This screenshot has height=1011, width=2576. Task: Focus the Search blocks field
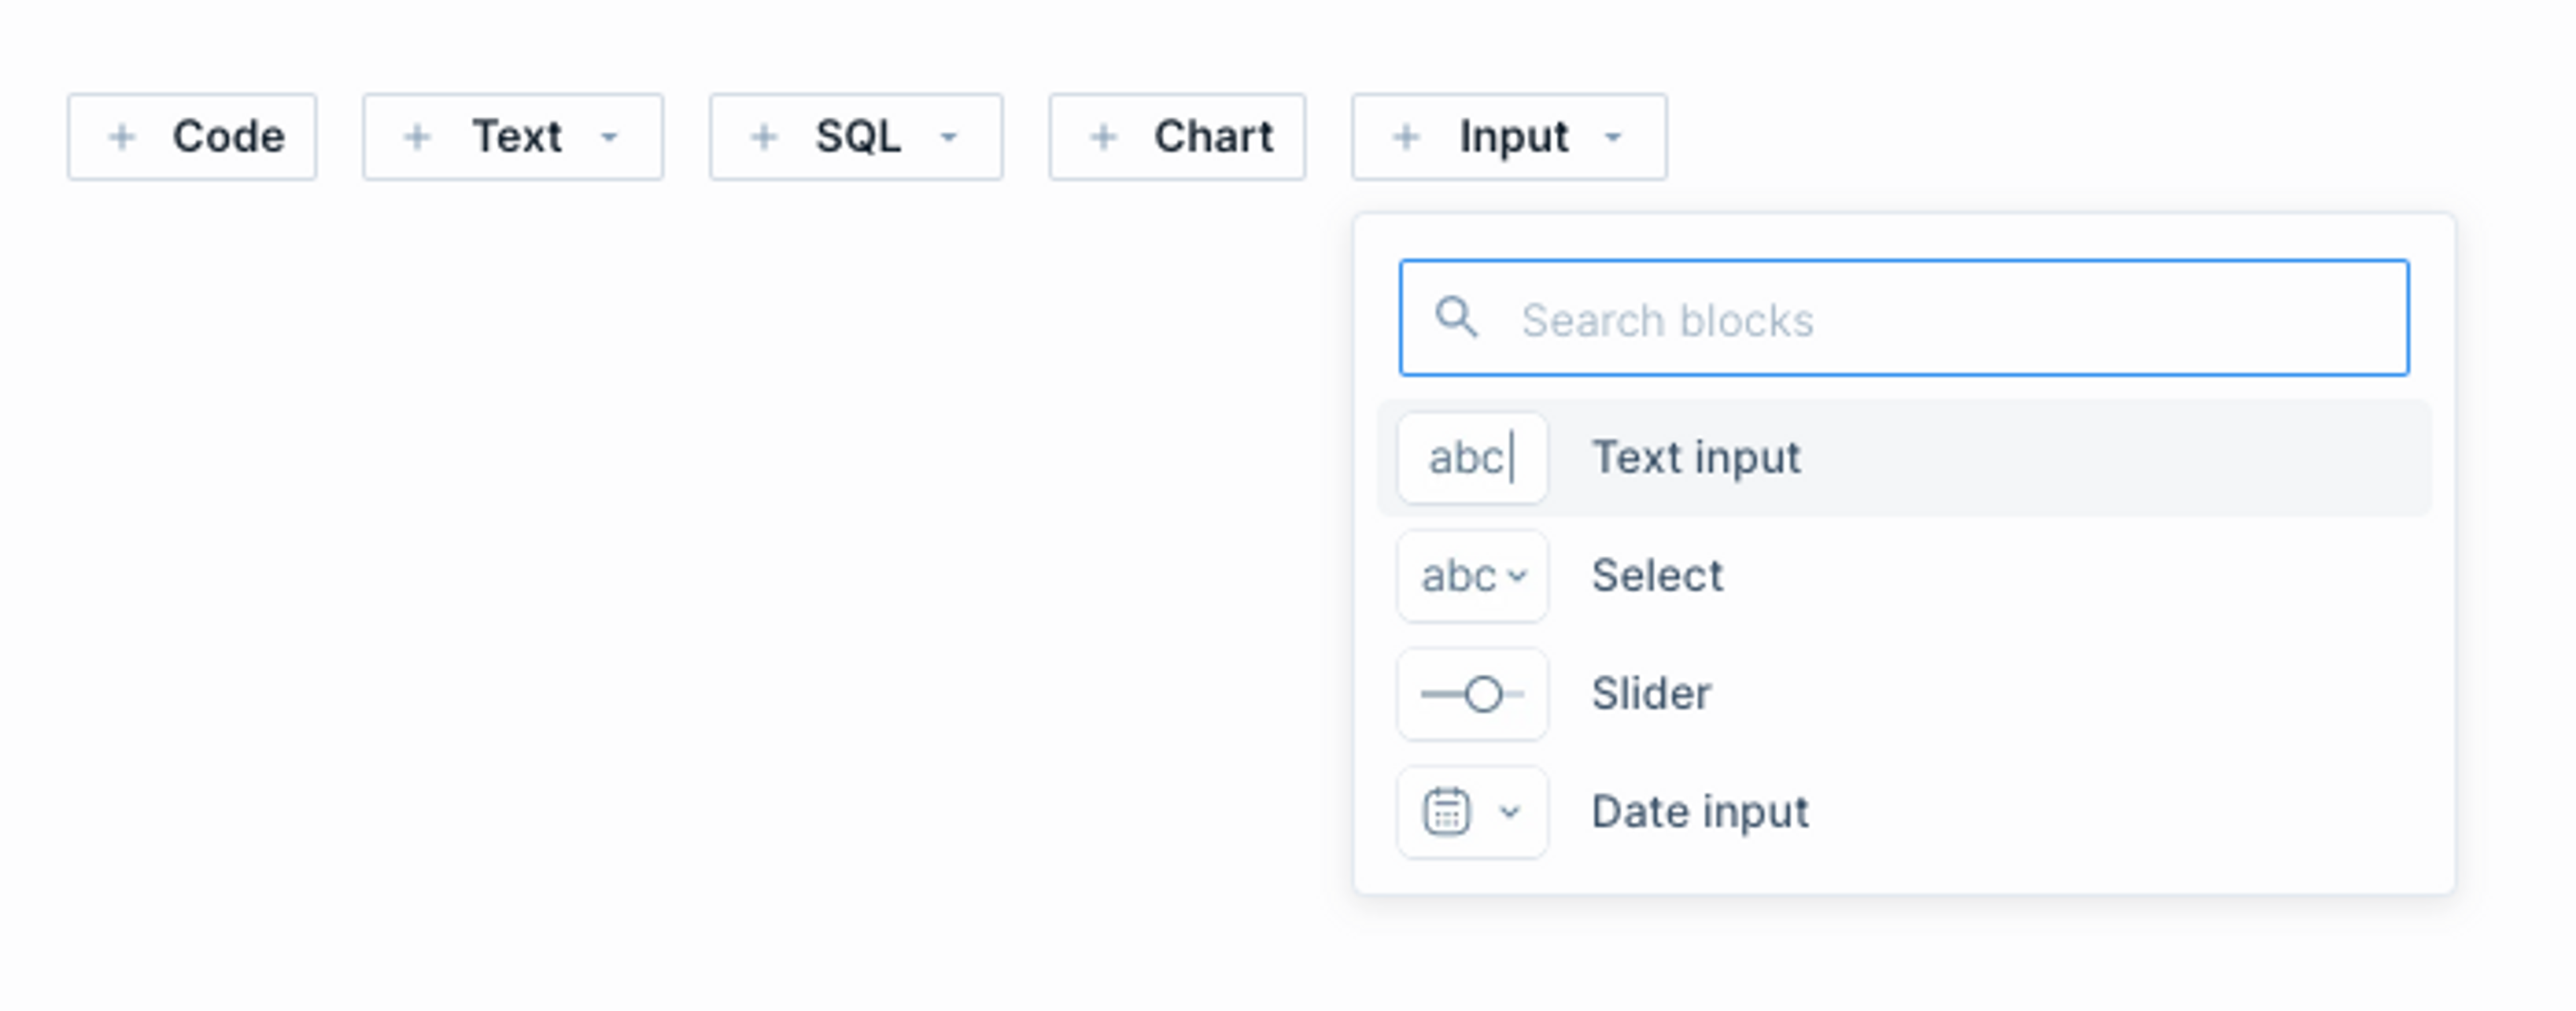1904,318
